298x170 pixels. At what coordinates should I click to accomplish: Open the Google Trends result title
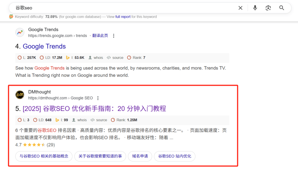(44, 46)
